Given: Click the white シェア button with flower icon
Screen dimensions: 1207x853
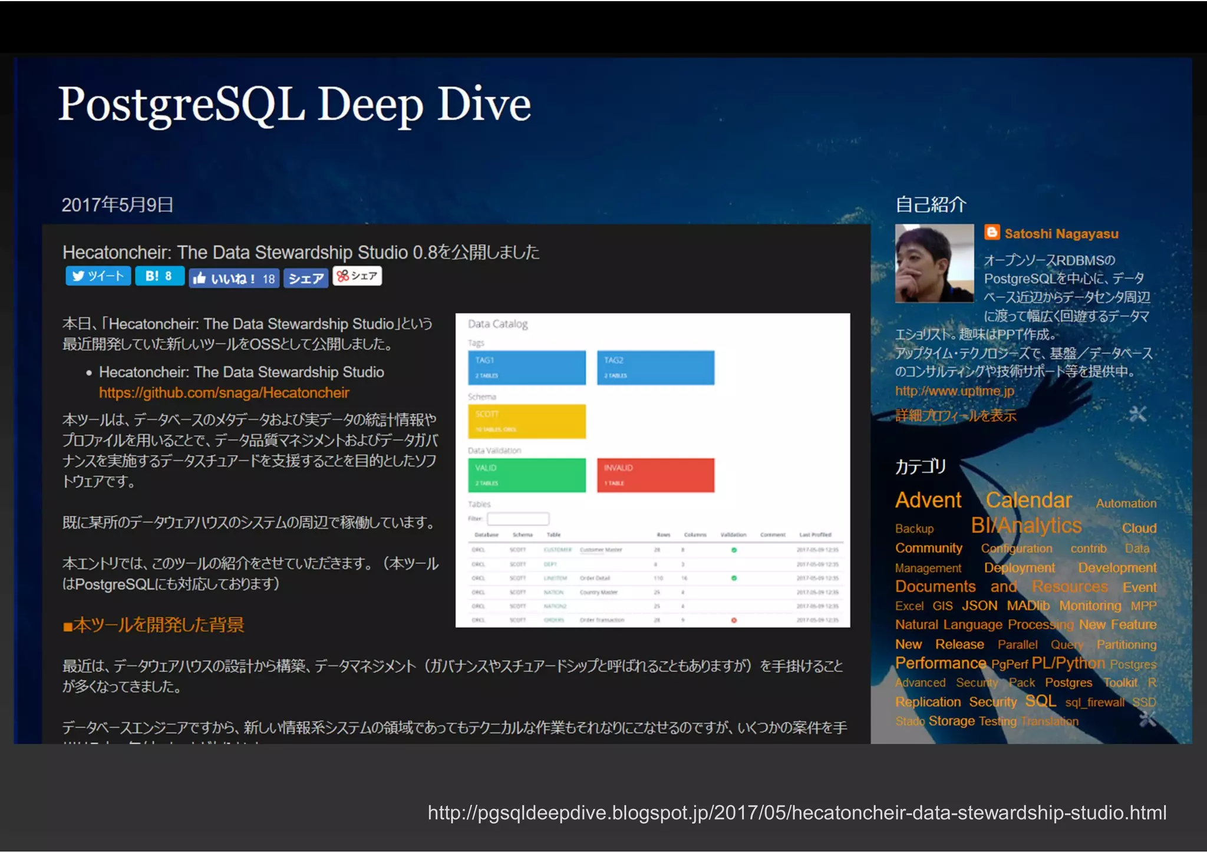Looking at the screenshot, I should click(357, 276).
